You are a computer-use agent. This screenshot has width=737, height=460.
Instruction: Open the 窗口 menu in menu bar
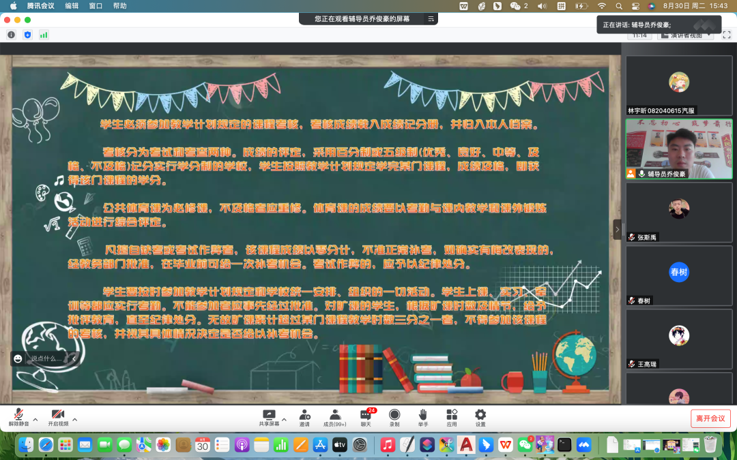(x=96, y=5)
